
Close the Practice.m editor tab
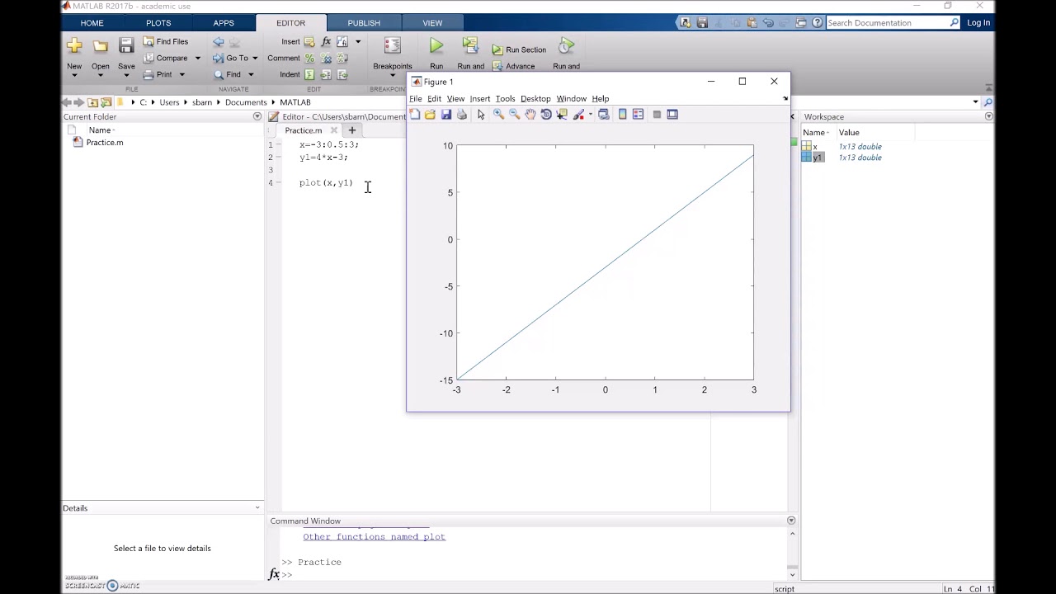click(333, 130)
